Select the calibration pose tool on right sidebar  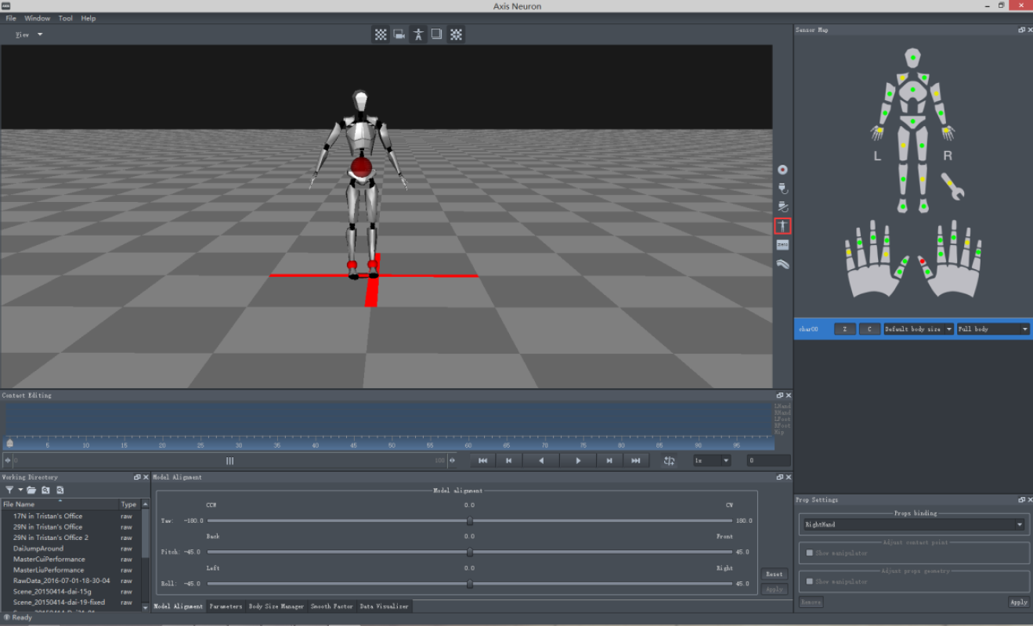[782, 225]
